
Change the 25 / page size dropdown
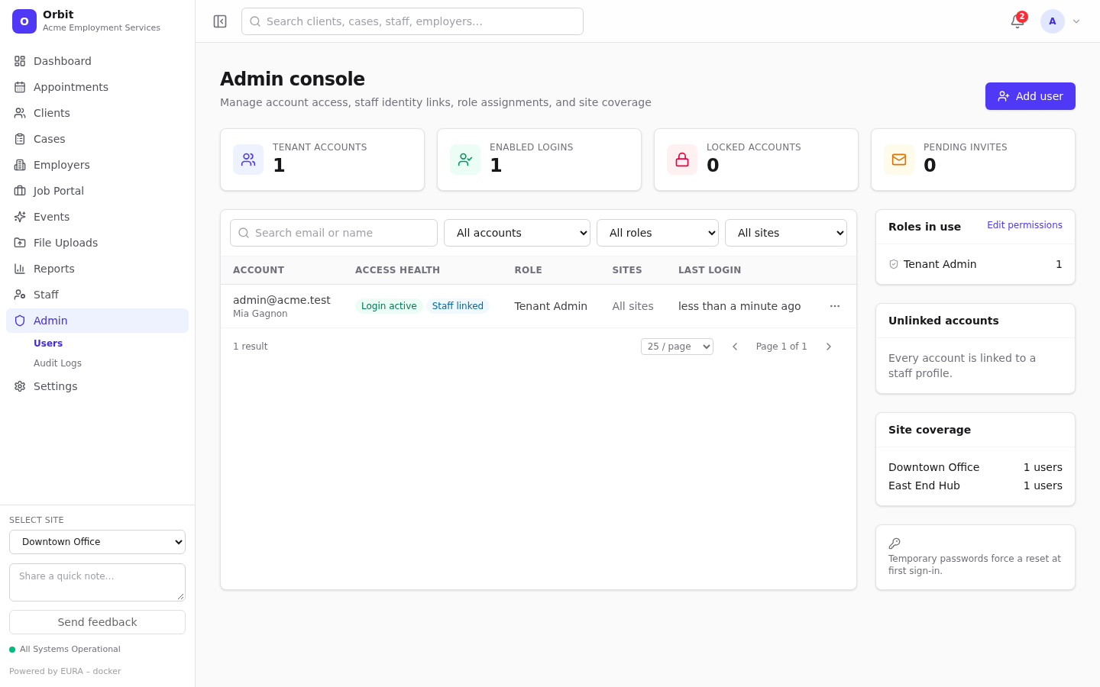[x=677, y=347]
